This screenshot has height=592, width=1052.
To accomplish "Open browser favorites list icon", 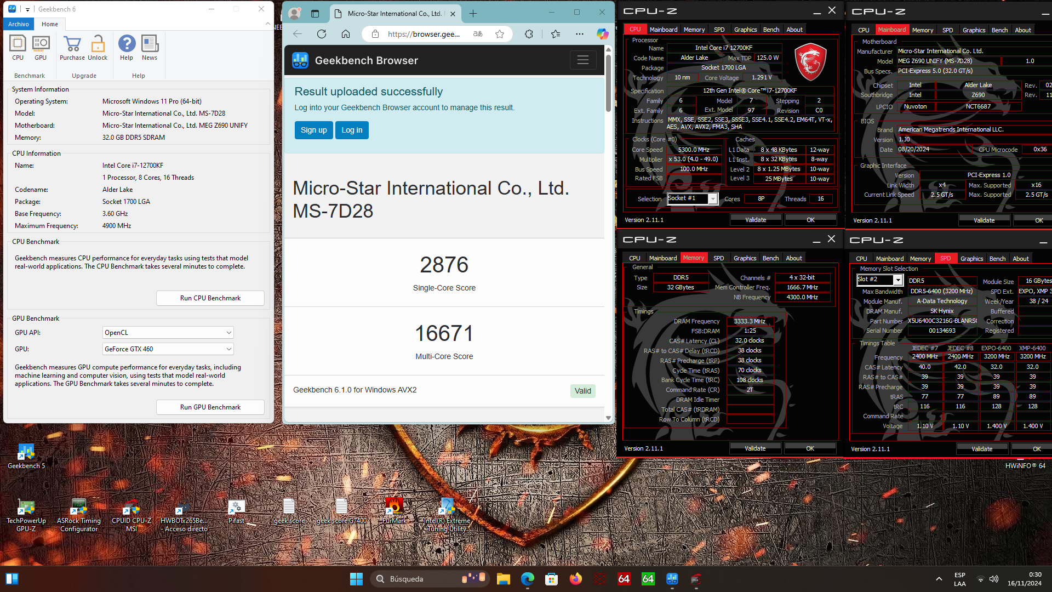I will point(556,34).
